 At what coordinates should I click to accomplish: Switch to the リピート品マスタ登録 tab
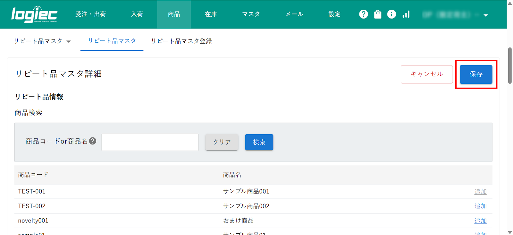[181, 41]
